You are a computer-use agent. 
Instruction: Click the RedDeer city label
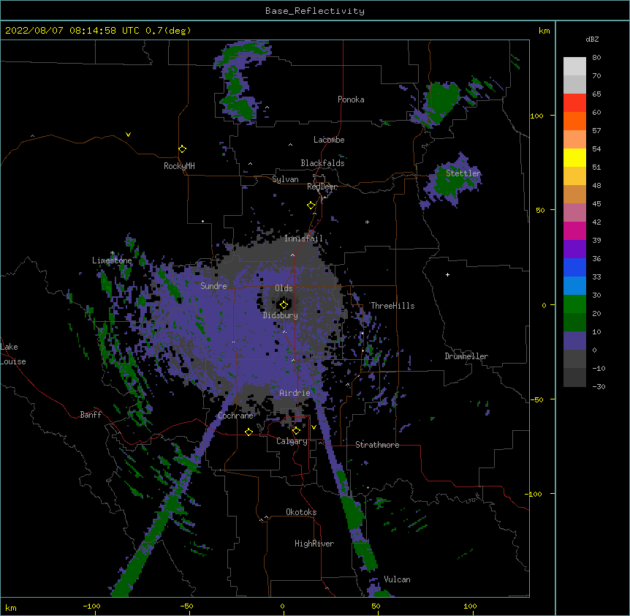tap(322, 187)
